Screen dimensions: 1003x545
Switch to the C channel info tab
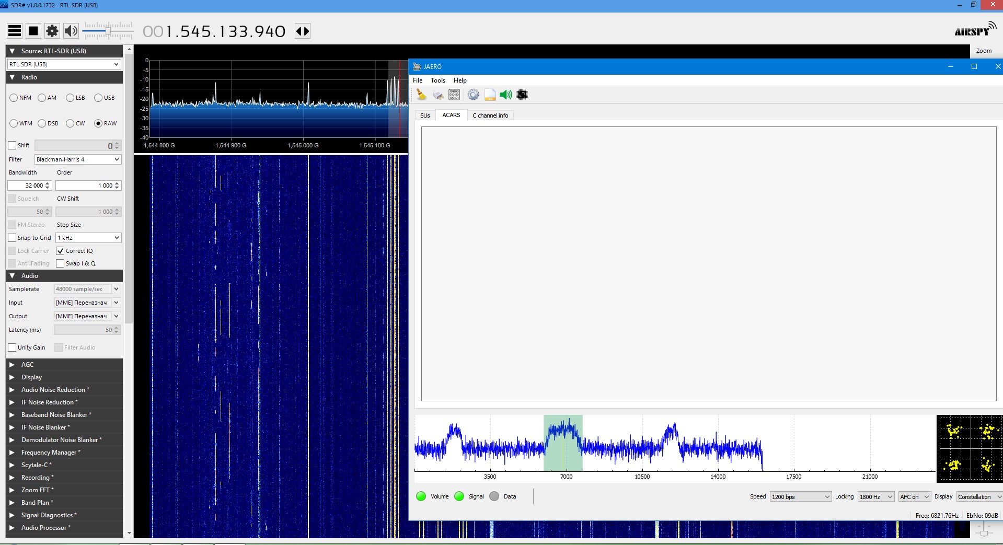[x=490, y=115]
